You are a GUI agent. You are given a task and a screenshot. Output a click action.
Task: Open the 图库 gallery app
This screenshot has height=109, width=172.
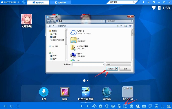(x=65, y=94)
